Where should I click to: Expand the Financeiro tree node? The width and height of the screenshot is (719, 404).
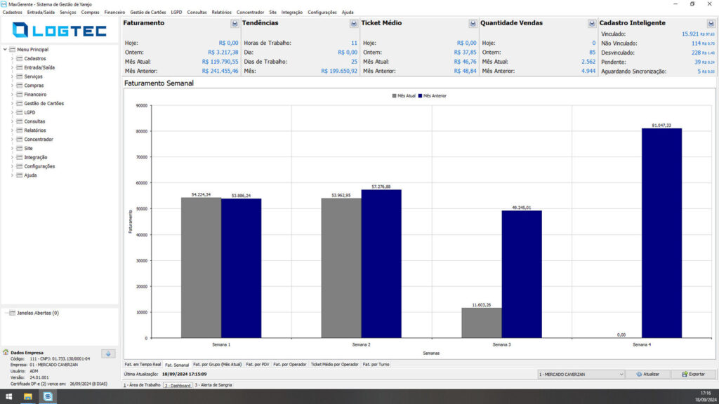[x=13, y=95]
